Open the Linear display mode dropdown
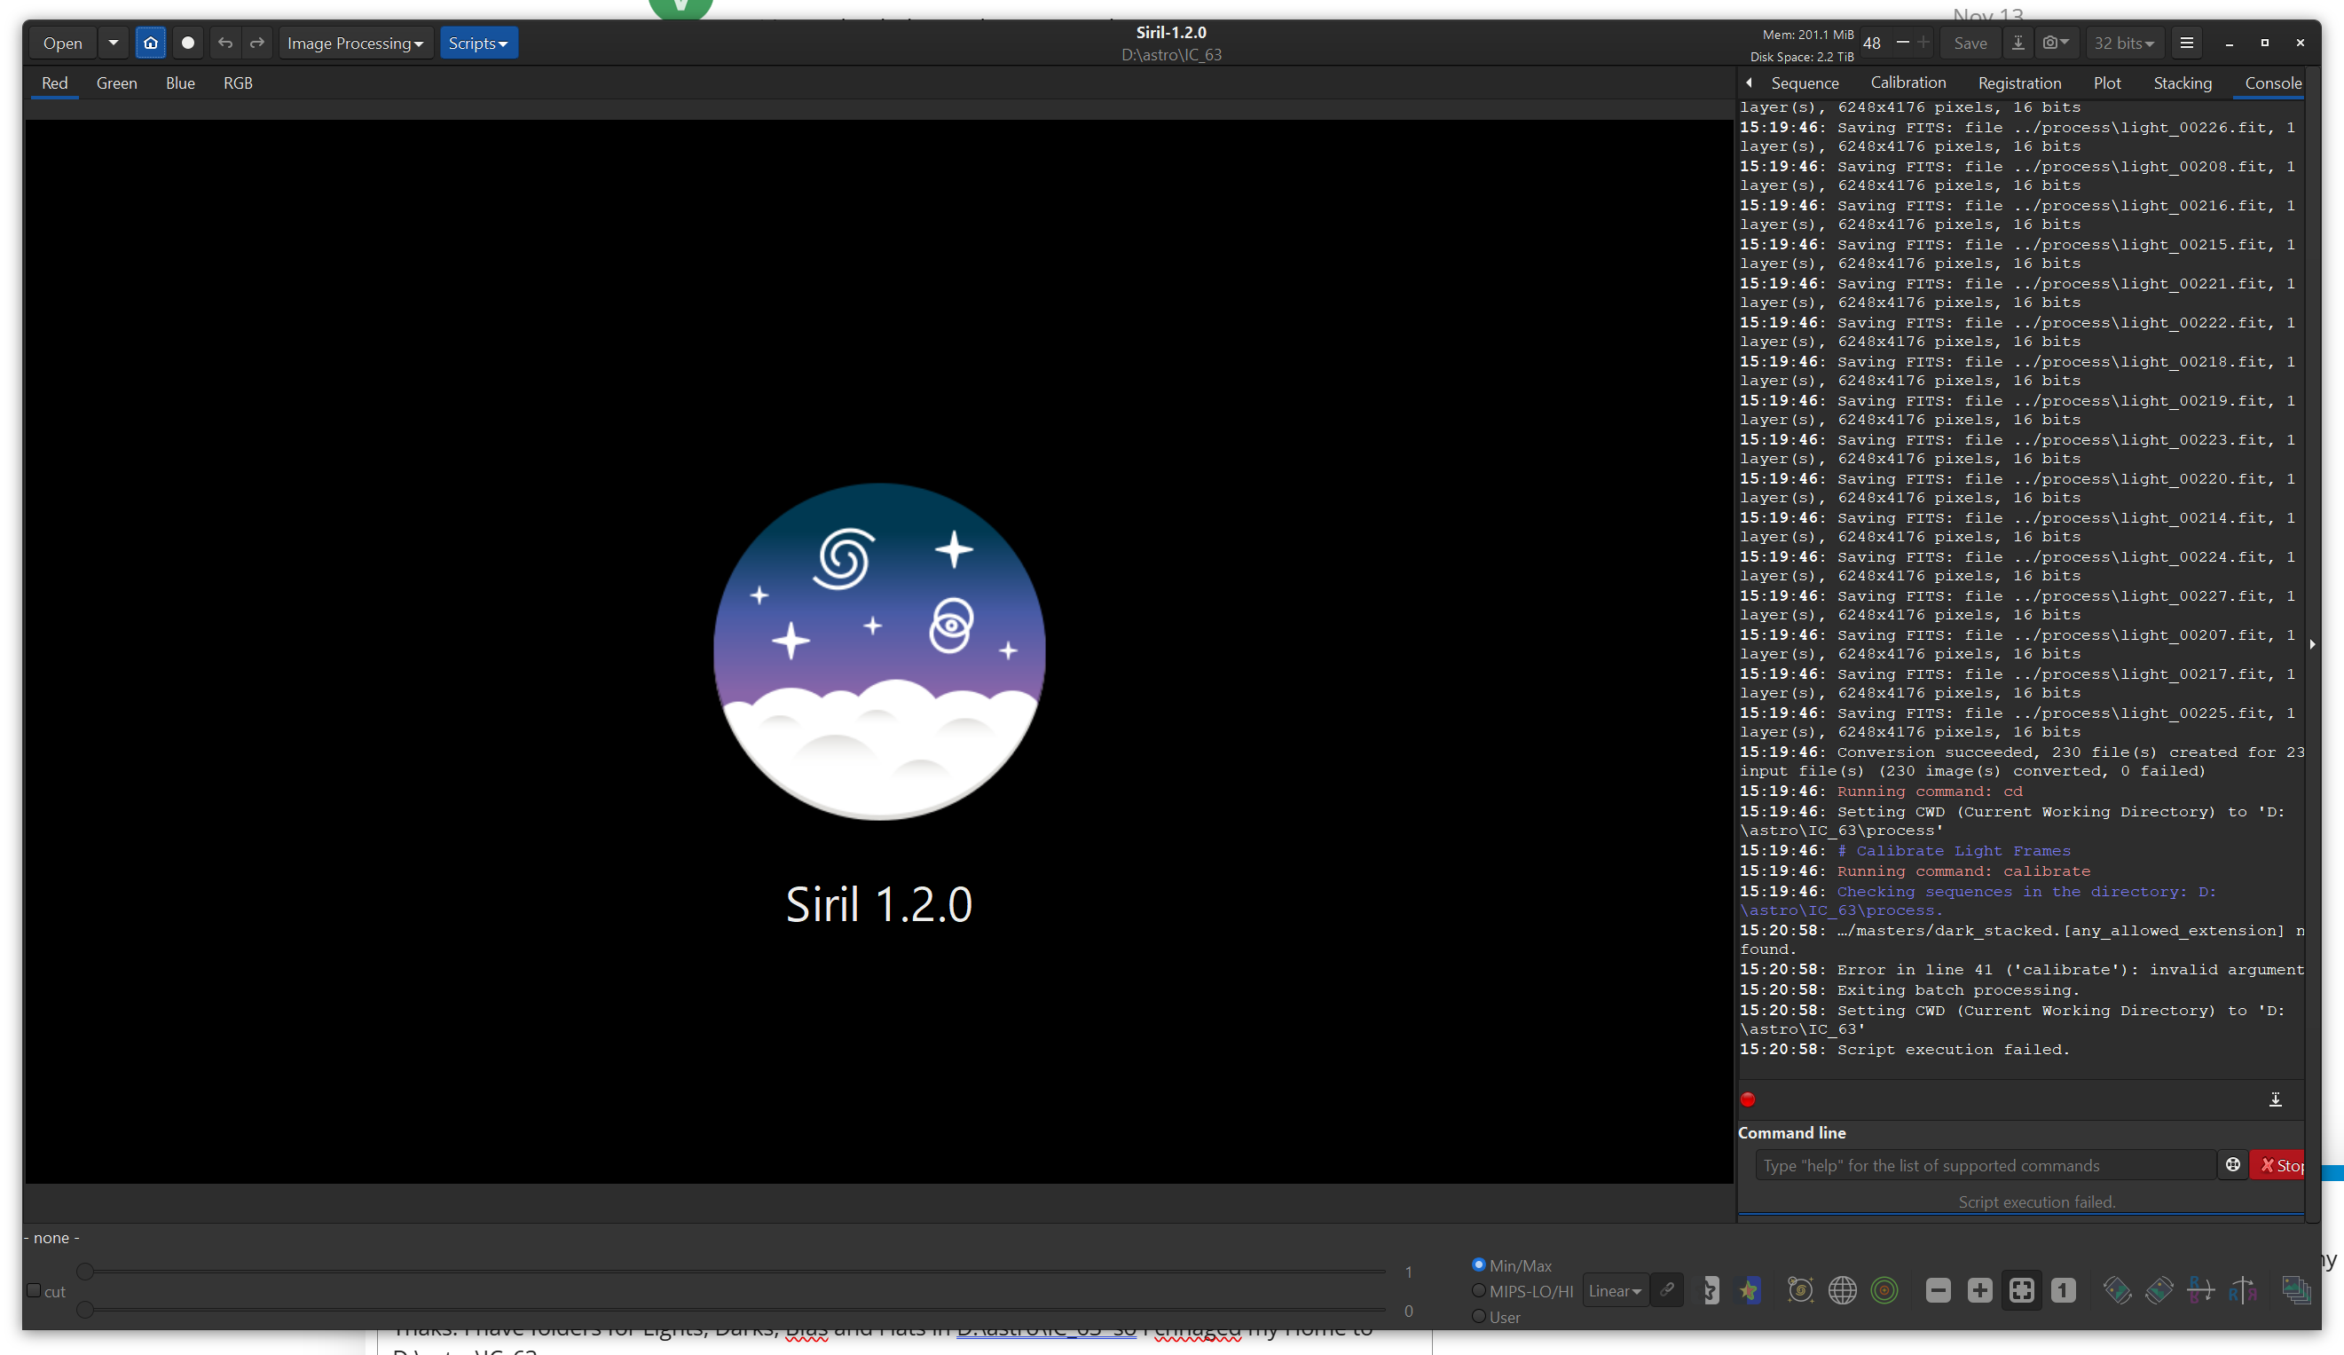The height and width of the screenshot is (1355, 2344). [x=1615, y=1290]
